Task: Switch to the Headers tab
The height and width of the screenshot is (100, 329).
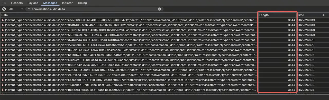Action: click(x=17, y=3)
